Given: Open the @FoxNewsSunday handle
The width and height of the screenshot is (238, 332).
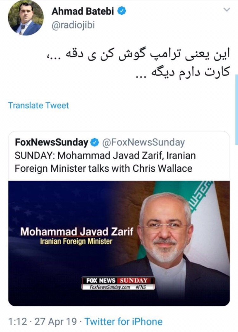Looking at the screenshot, I should [143, 142].
